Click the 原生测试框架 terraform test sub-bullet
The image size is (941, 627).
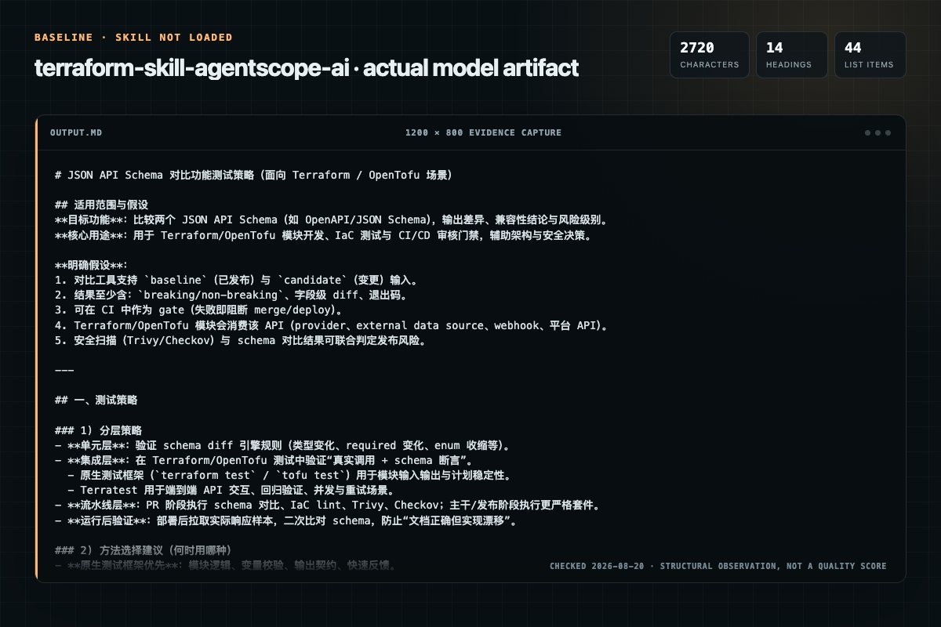[289, 476]
